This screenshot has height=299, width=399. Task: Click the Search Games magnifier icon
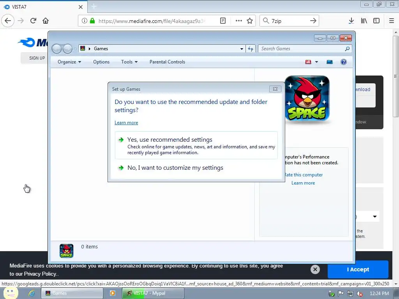347,49
